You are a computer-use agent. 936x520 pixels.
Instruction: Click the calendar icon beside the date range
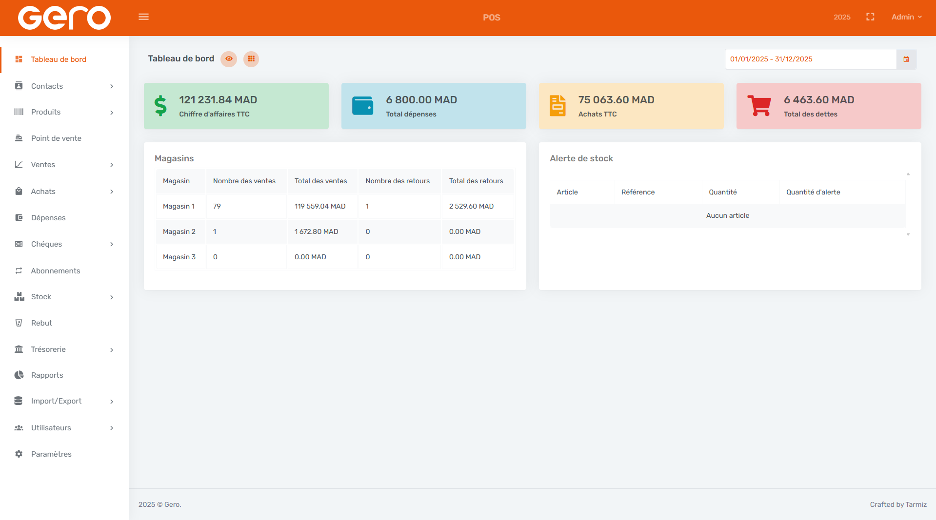click(x=906, y=59)
